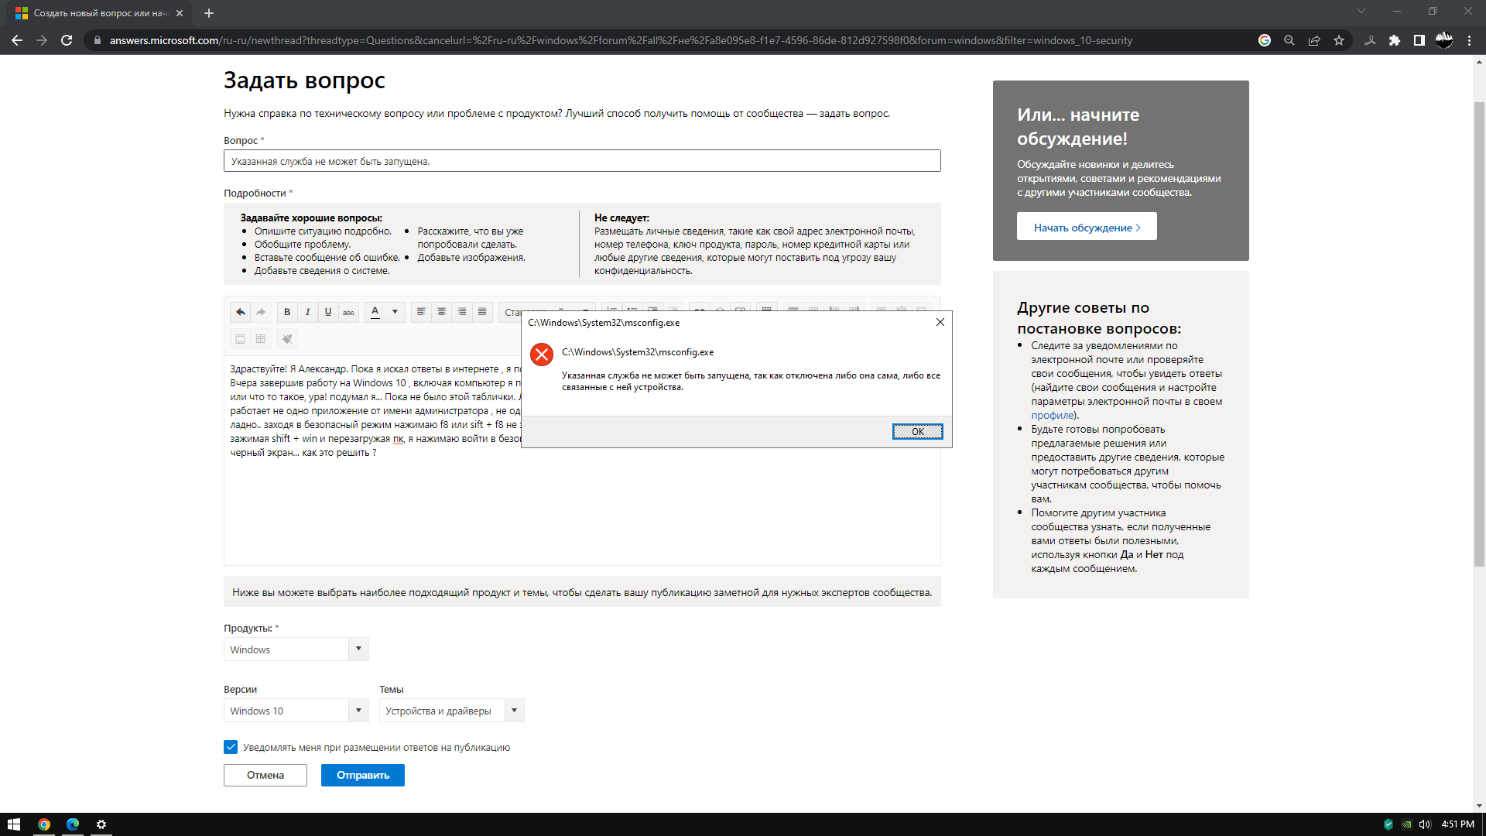Click the undo arrow in editor toolbar
The image size is (1486, 836).
coord(240,312)
